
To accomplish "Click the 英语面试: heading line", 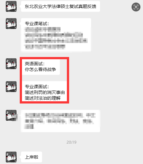I will coord(35,64).
